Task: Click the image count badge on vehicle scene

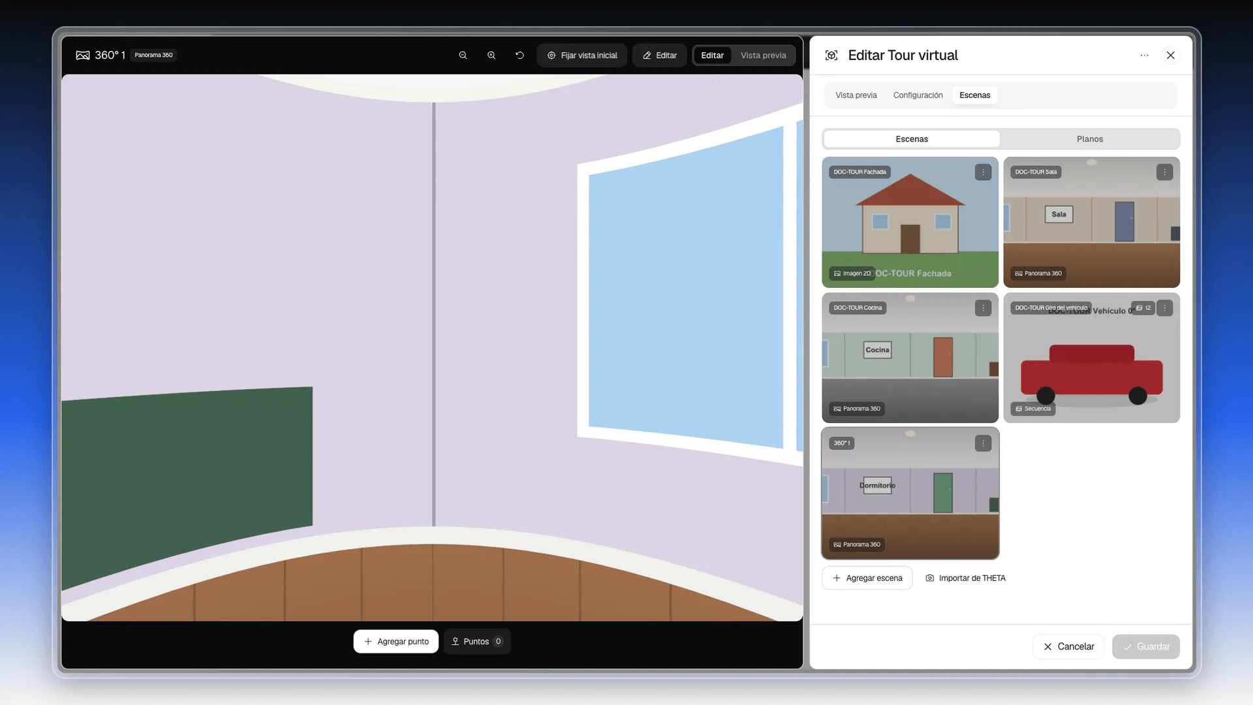Action: tap(1143, 308)
